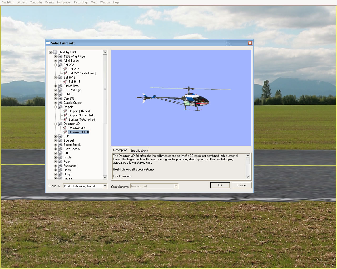The width and height of the screenshot is (337, 269).
Task: Click the Spritzer (4-stroke heli) icon
Action: [x=65, y=120]
